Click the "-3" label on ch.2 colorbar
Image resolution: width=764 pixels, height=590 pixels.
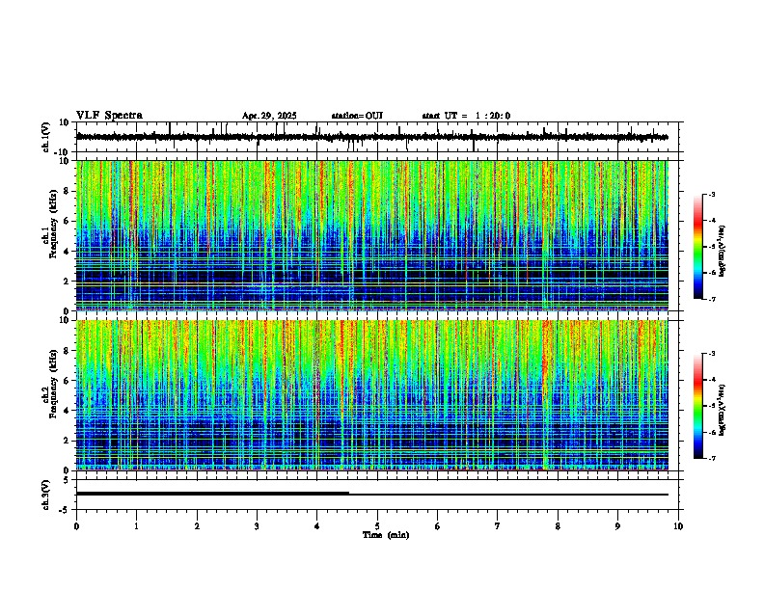[x=711, y=354]
